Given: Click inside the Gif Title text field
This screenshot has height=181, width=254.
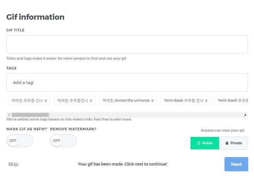Looking at the screenshot, I should (127, 44).
